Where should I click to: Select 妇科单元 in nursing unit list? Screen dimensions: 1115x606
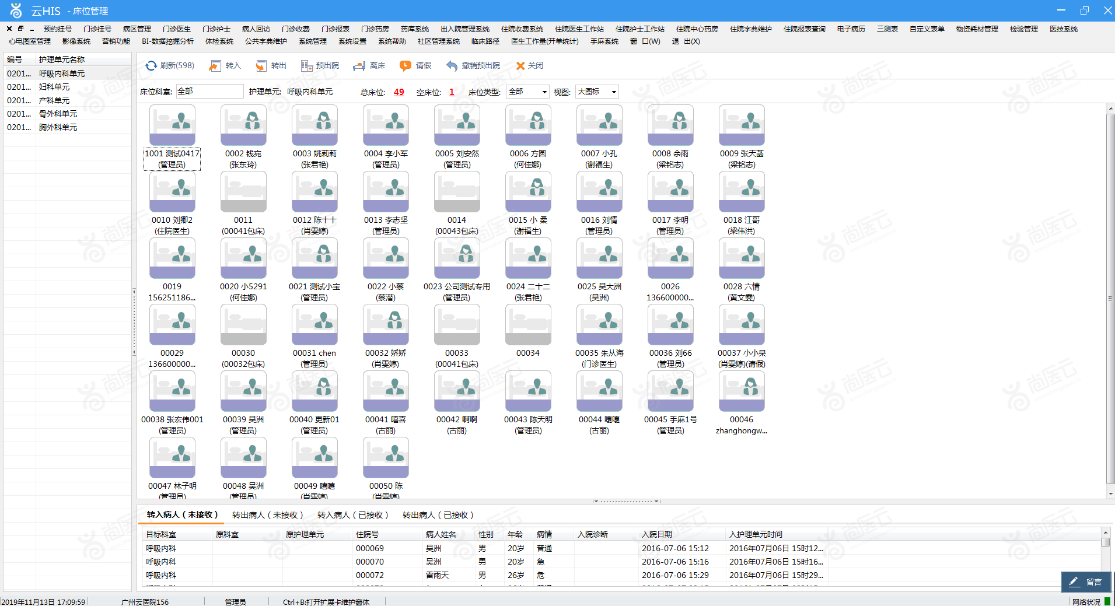[67, 87]
